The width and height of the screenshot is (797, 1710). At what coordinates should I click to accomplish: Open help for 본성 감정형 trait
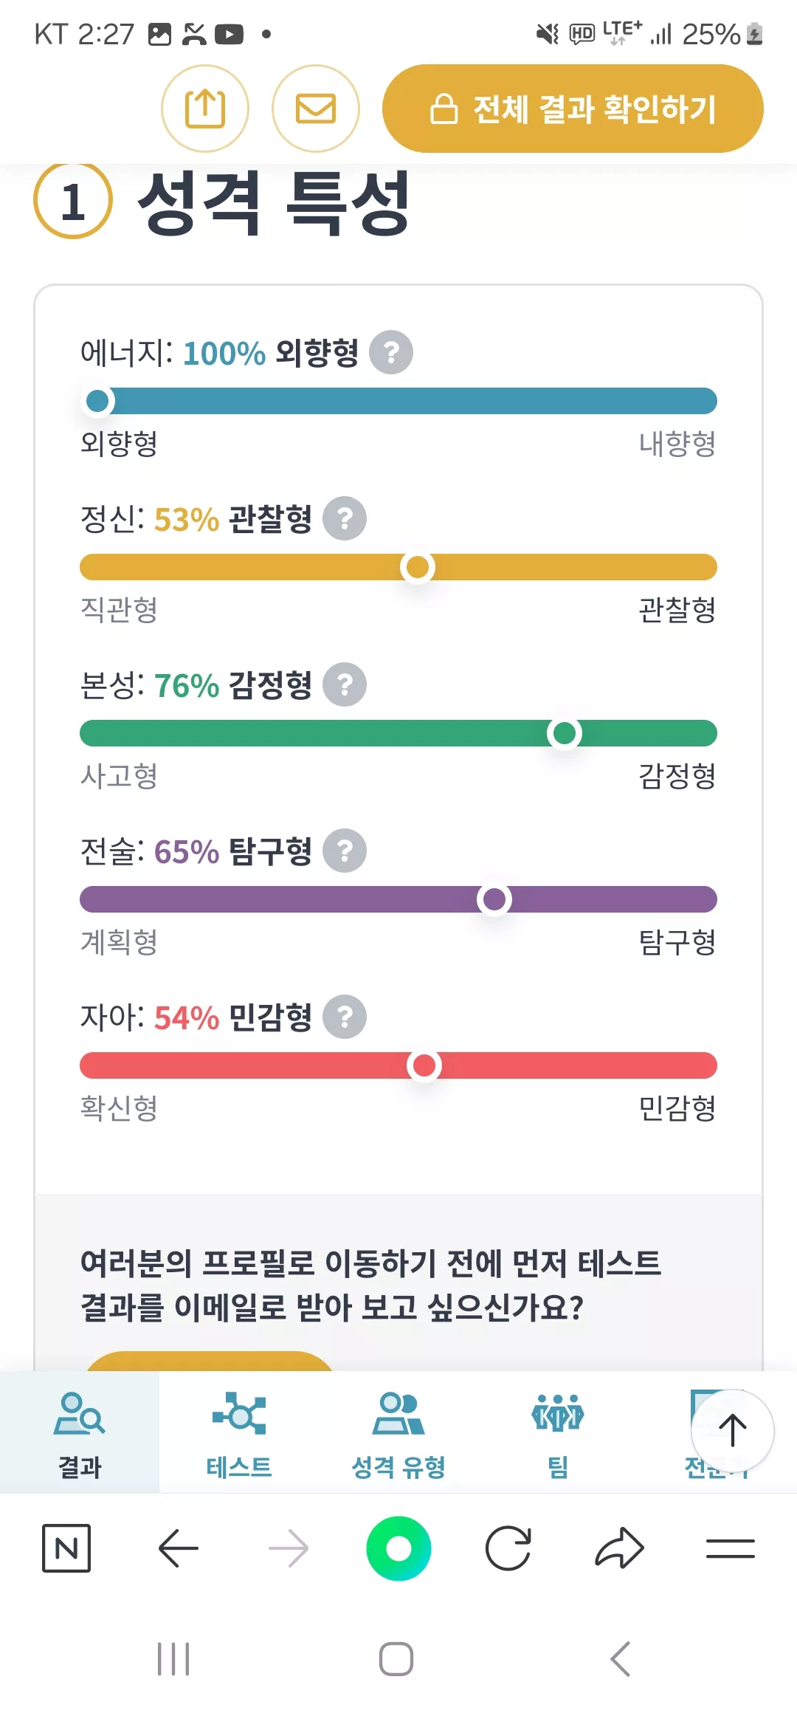tap(345, 684)
